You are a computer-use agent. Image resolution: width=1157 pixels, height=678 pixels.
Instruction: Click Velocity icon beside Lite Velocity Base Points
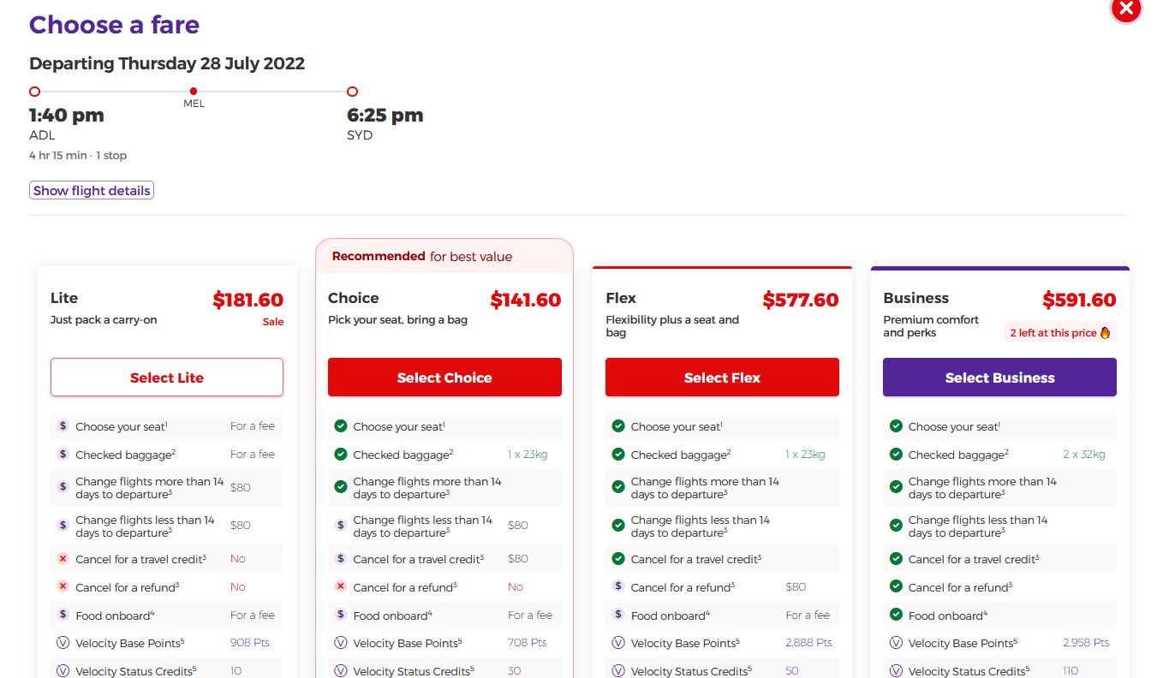click(x=63, y=643)
